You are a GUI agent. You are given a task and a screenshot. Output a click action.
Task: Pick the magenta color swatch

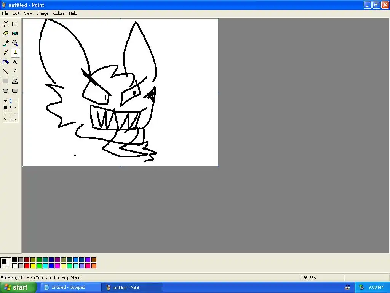[x=57, y=266]
